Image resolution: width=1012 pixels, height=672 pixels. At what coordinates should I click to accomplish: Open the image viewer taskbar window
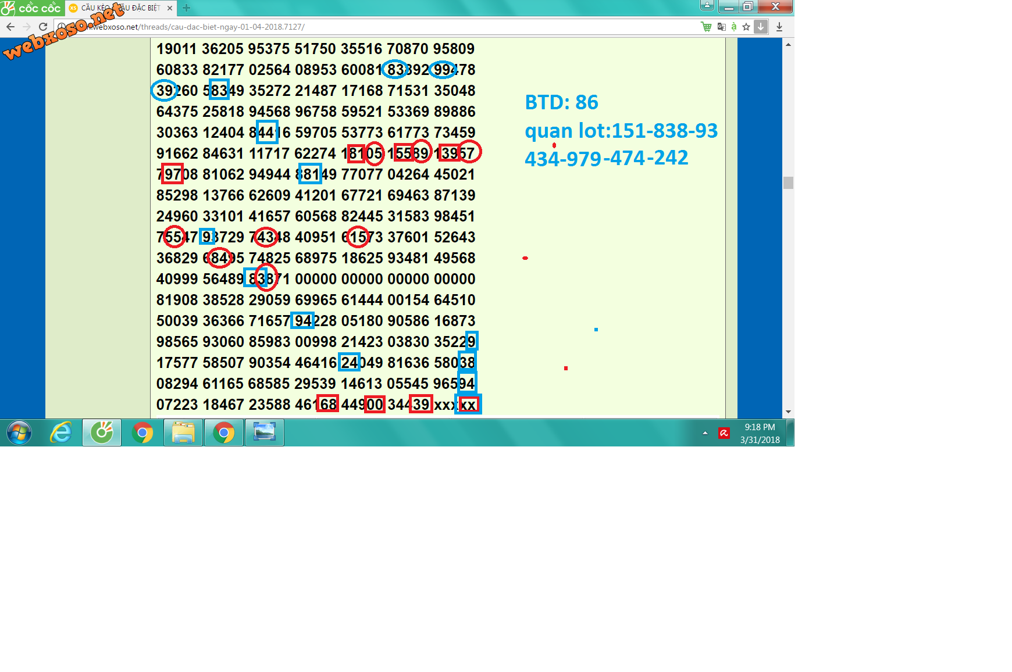tap(265, 433)
